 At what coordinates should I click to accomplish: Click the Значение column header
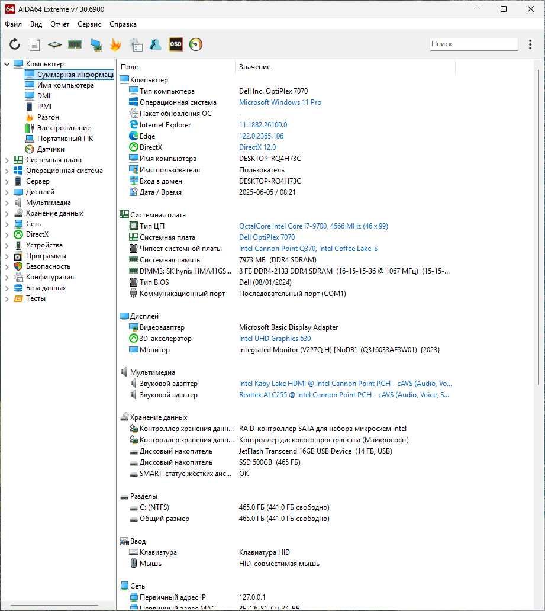[x=345, y=67]
